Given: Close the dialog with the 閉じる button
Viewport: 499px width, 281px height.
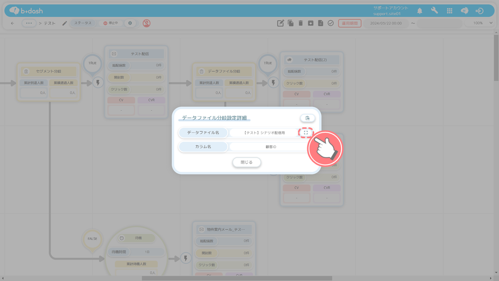Looking at the screenshot, I should (246, 162).
